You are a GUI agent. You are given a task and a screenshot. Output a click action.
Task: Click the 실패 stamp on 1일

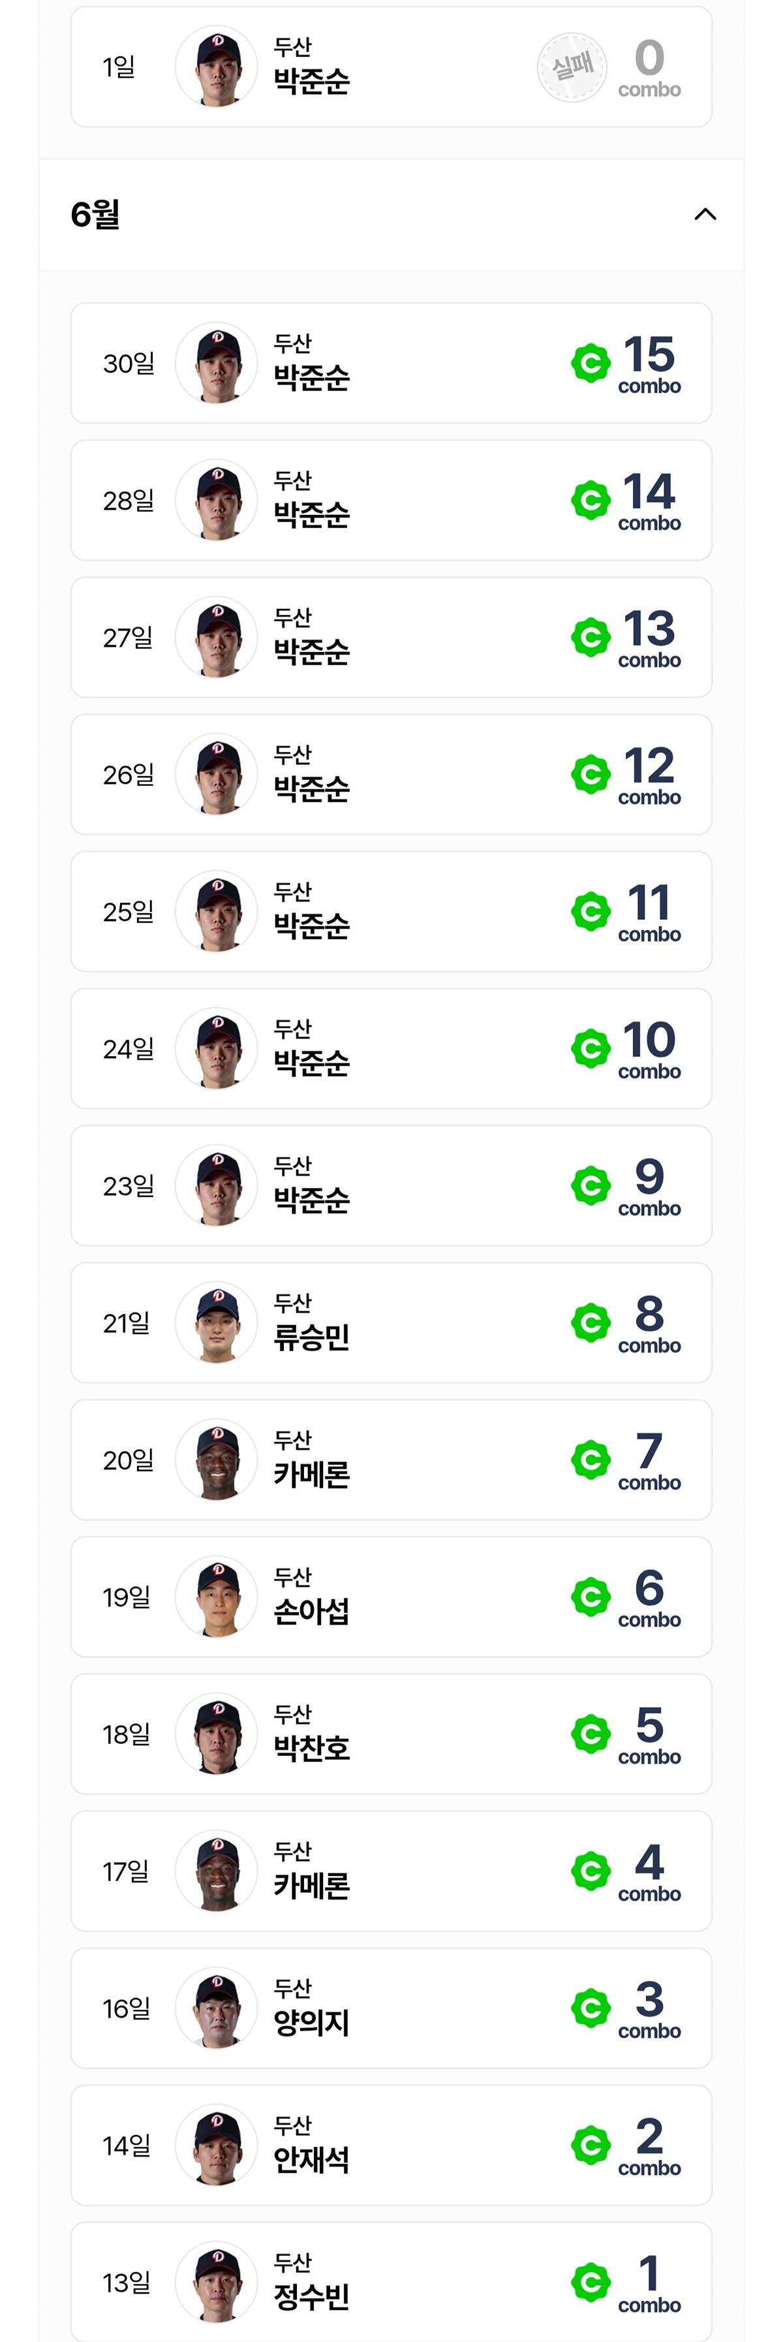pyautogui.click(x=572, y=67)
